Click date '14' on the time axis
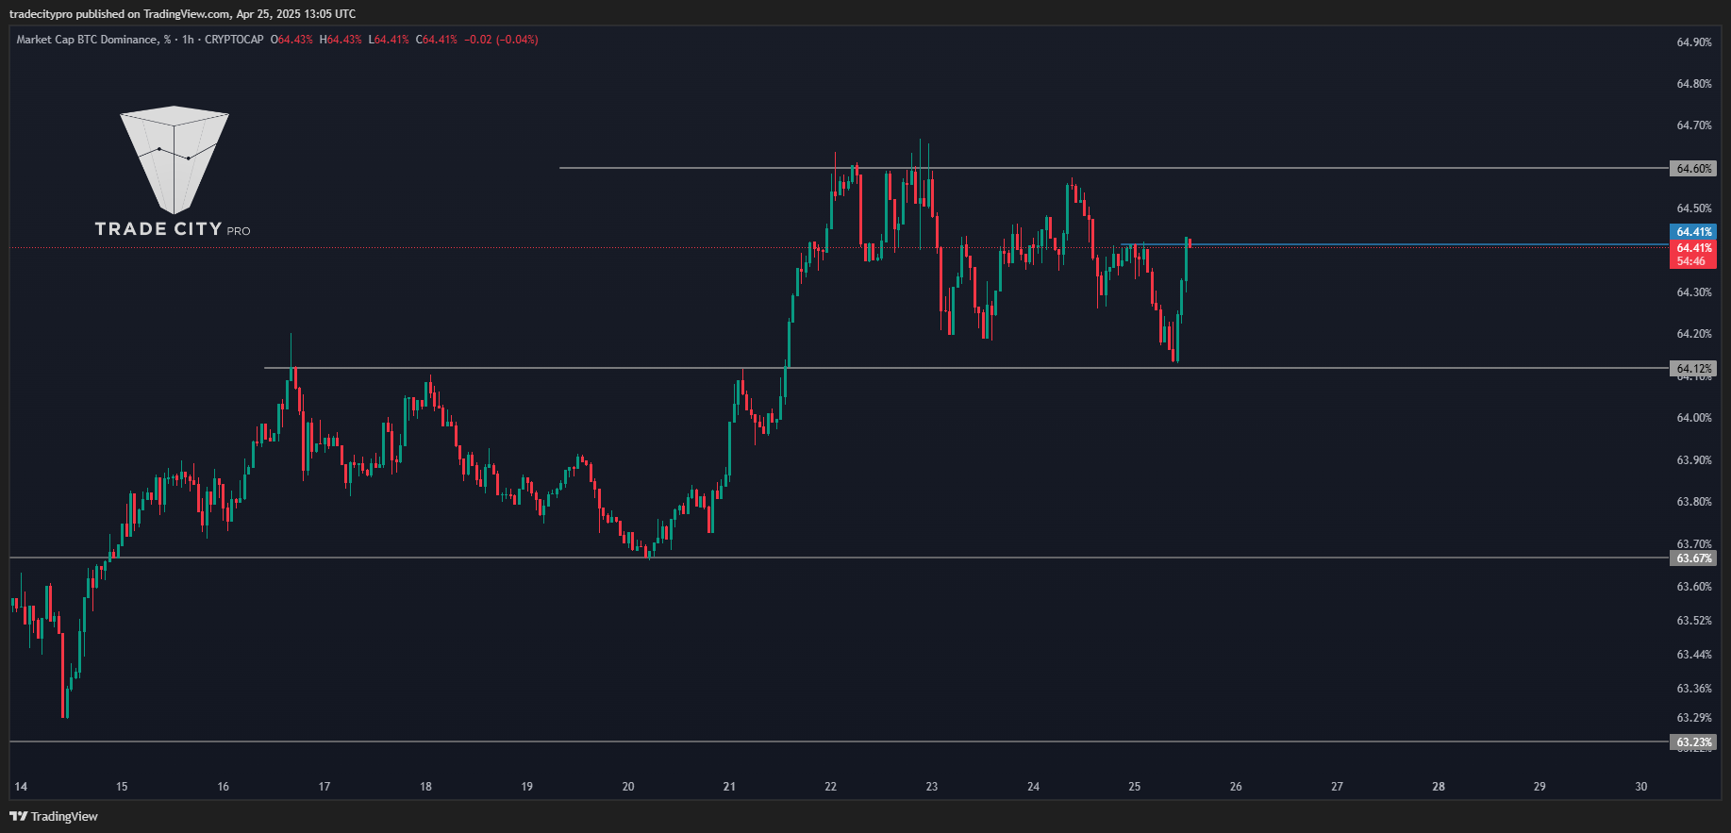This screenshot has height=833, width=1731. [x=21, y=787]
